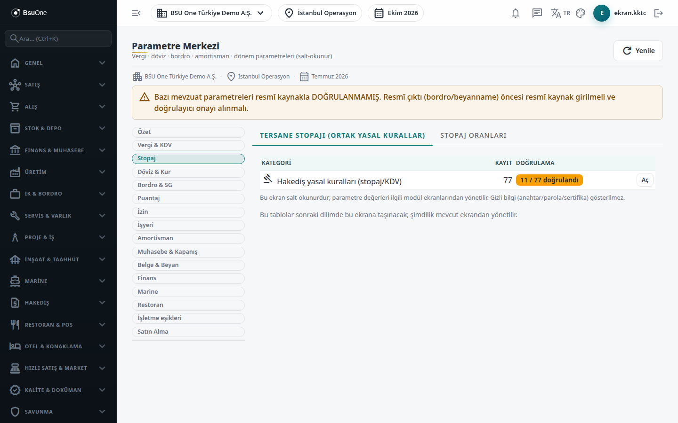Select the Döviz & Kur category
The width and height of the screenshot is (678, 423).
point(188,172)
